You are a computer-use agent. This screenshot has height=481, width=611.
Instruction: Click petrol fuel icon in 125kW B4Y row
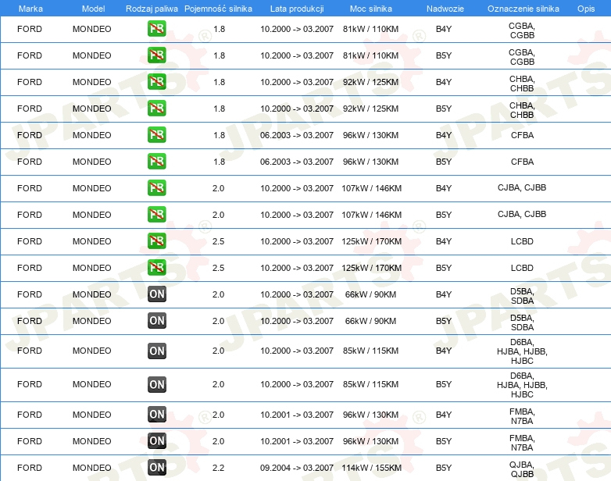coord(156,241)
